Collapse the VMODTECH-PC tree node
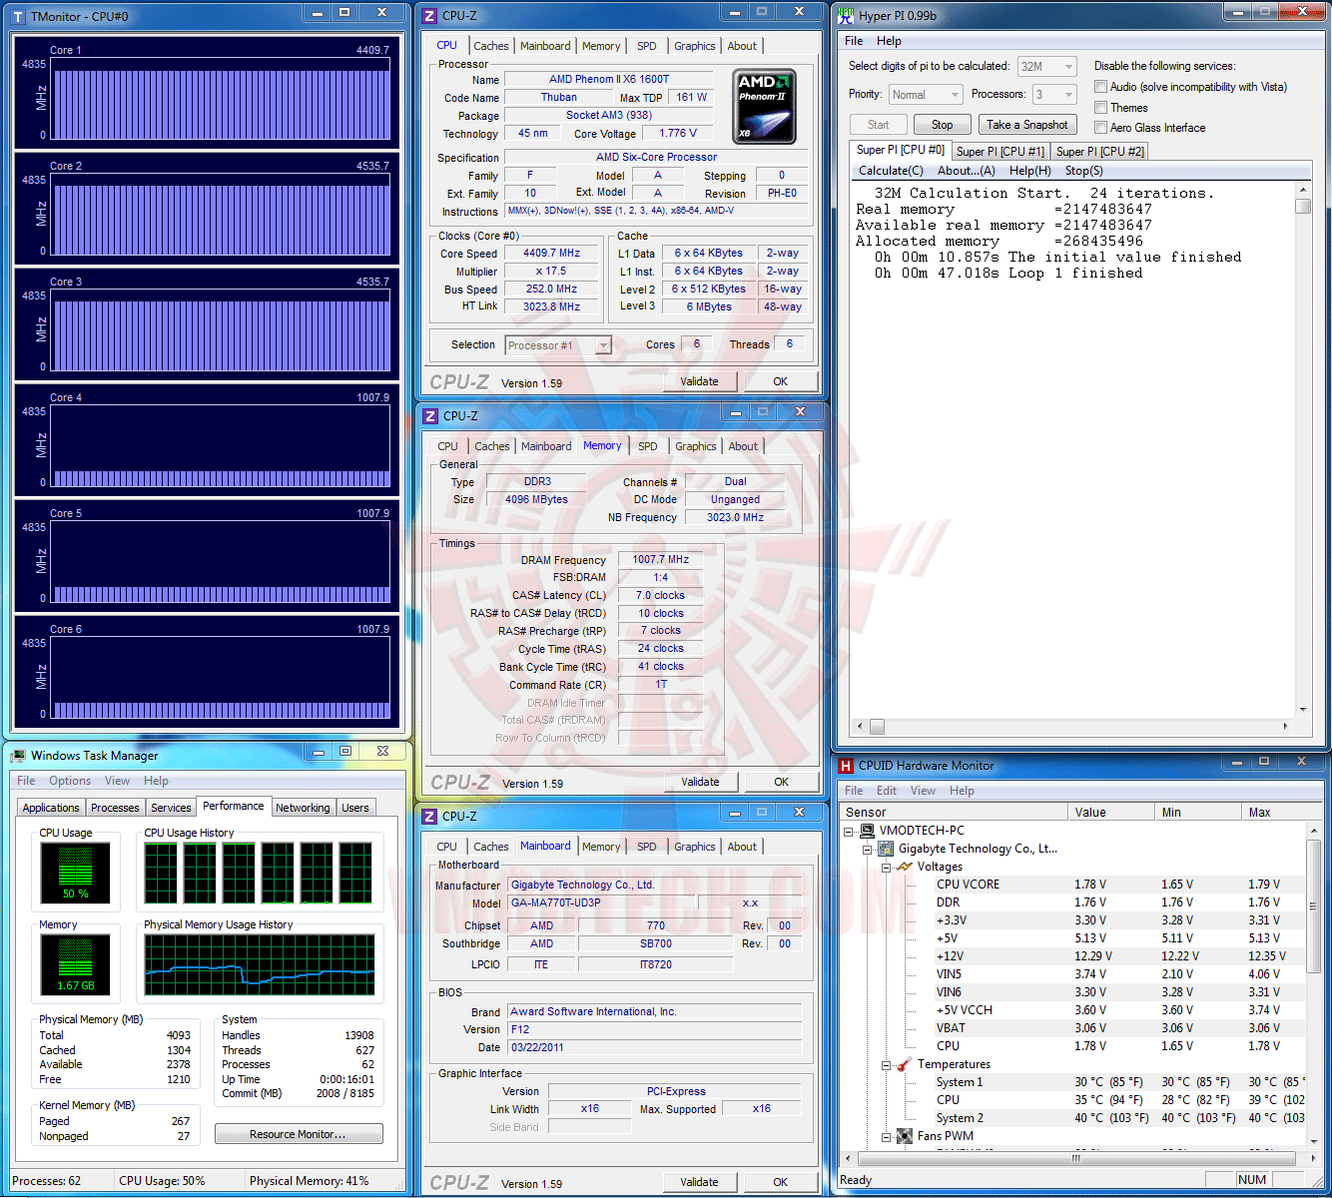The width and height of the screenshot is (1332, 1198). tap(849, 831)
